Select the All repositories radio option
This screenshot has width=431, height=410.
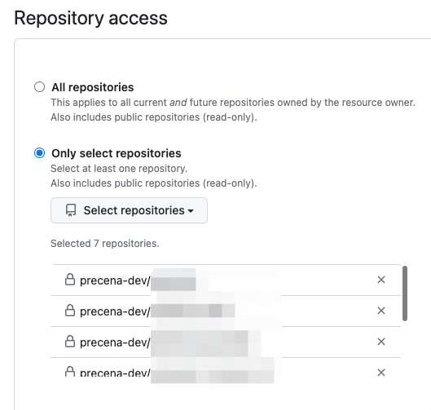pyautogui.click(x=39, y=87)
